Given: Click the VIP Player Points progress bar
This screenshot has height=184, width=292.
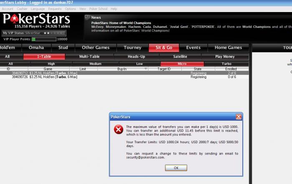Looking at the screenshot, I should [x=44, y=39].
